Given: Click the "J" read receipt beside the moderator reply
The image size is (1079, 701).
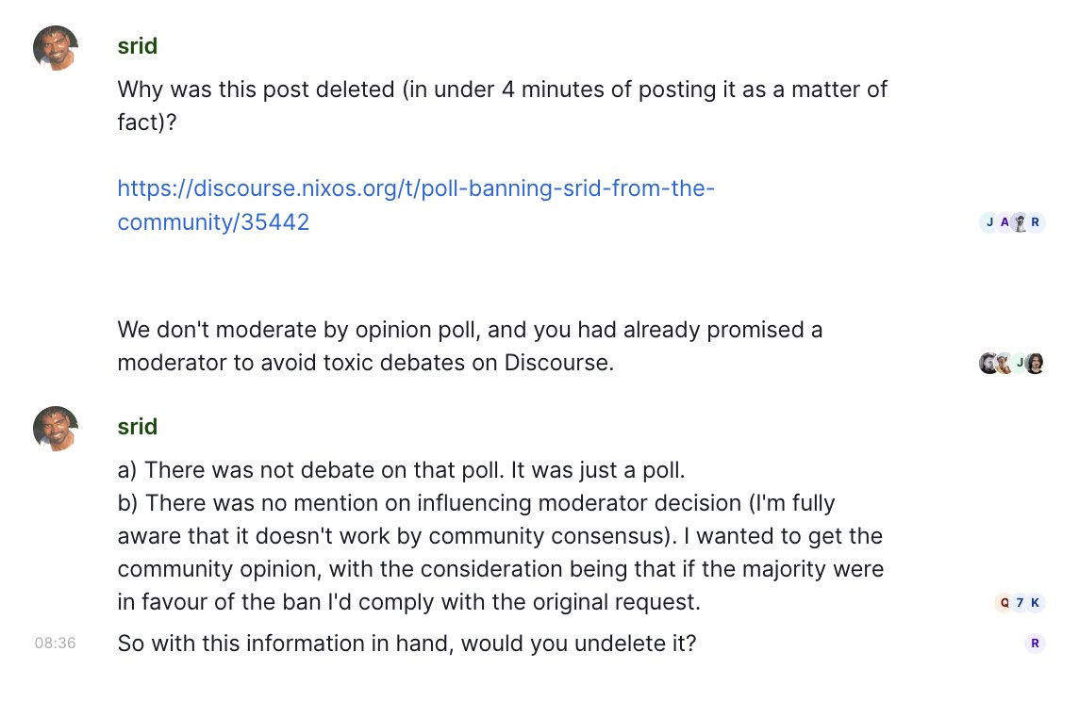Looking at the screenshot, I should (1020, 363).
